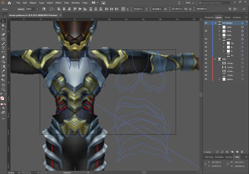Select the Direct Selection tool

[x=3, y=25]
